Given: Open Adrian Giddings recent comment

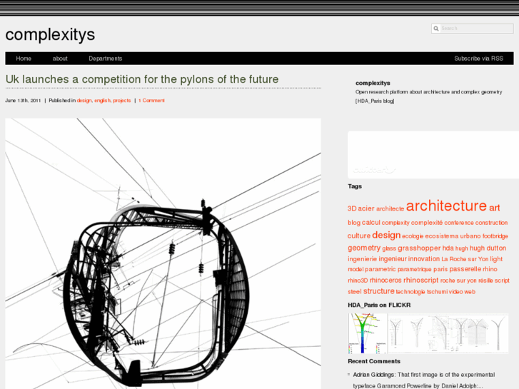Looking at the screenshot, I should click(423, 380).
